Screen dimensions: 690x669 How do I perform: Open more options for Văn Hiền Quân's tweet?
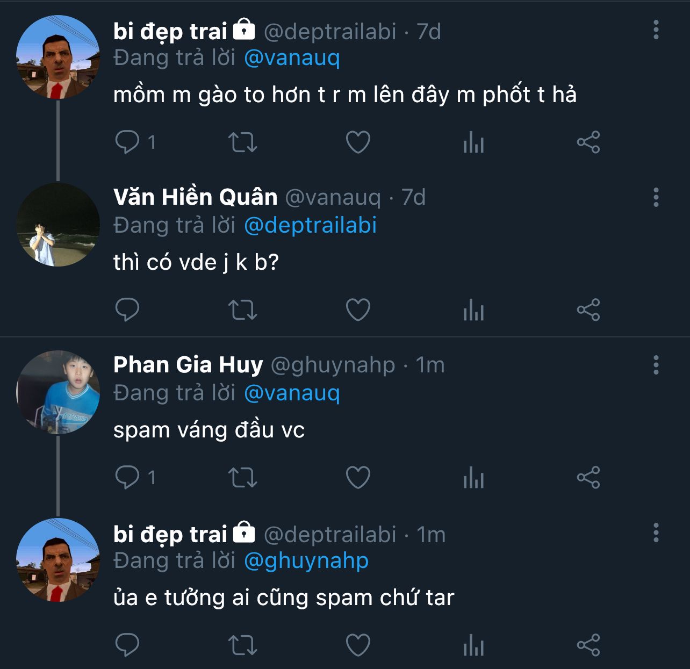coord(656,197)
